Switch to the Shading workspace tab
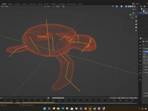The height and width of the screenshot is (111, 148). pyautogui.click(x=40, y=4)
